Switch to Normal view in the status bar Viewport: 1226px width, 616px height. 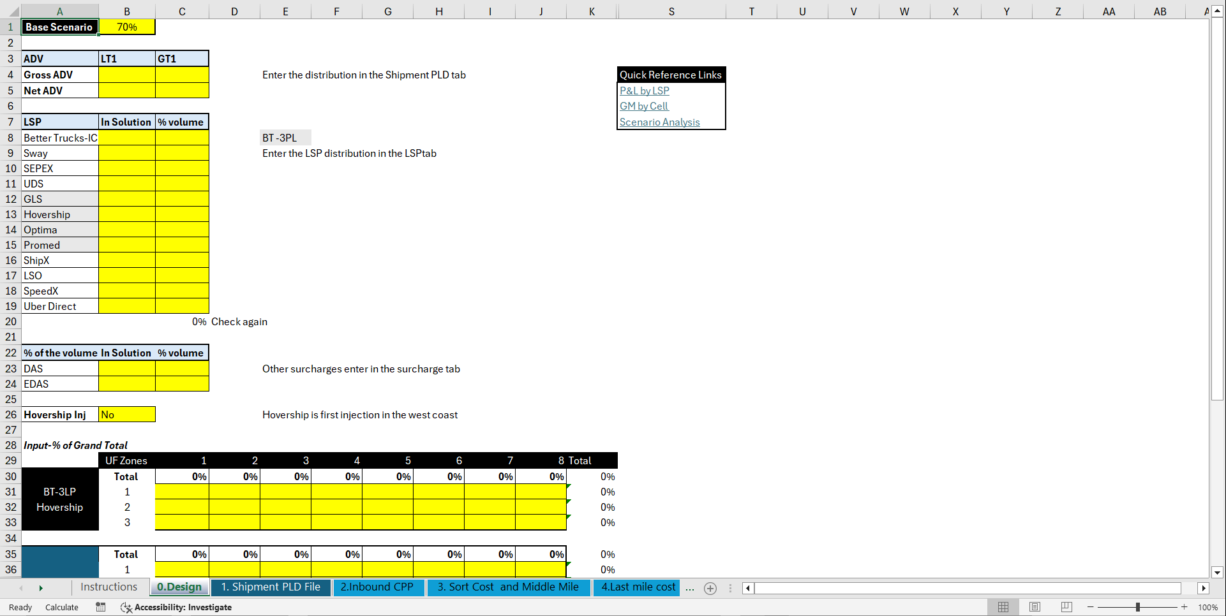(x=1003, y=607)
